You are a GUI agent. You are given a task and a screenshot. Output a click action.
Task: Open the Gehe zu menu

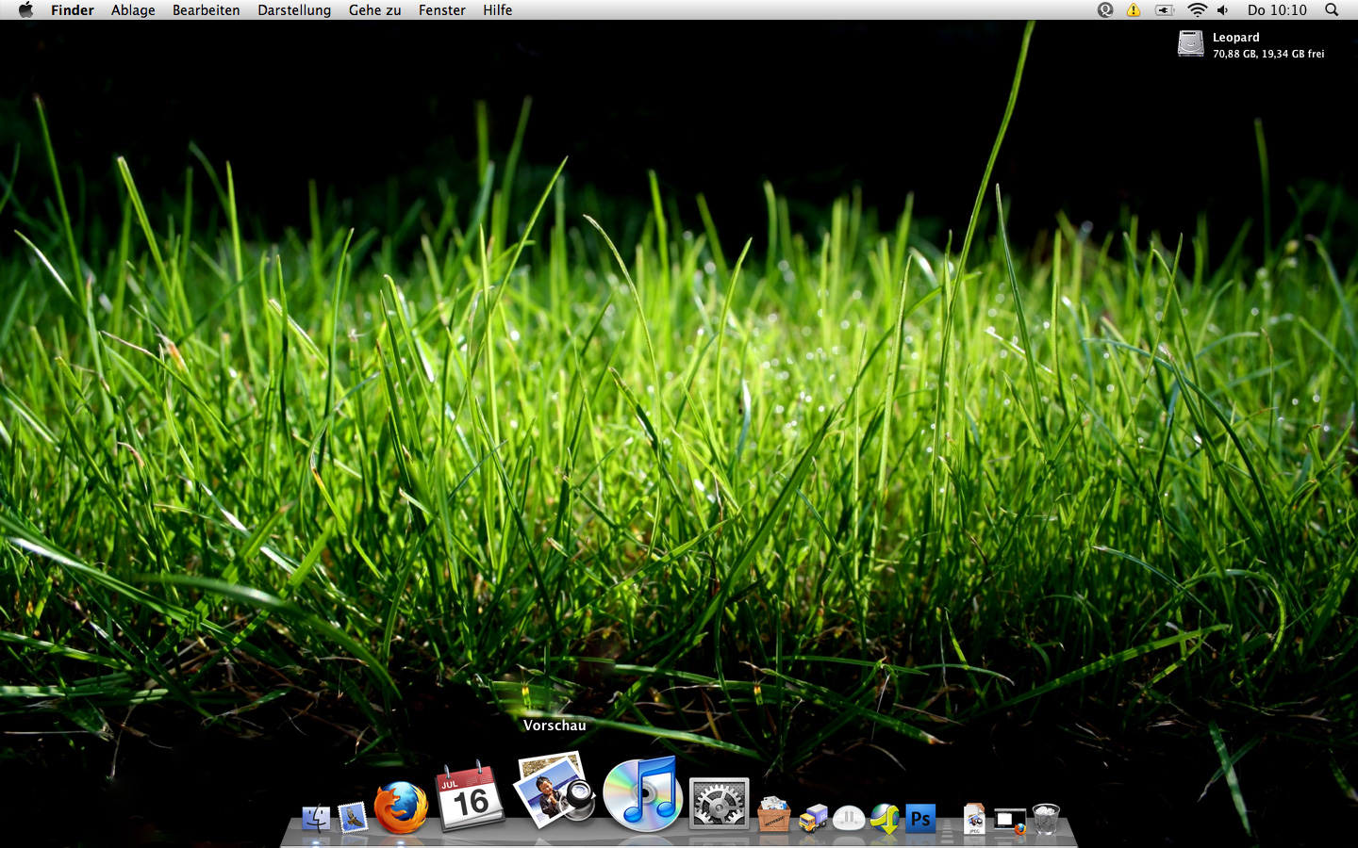374,10
